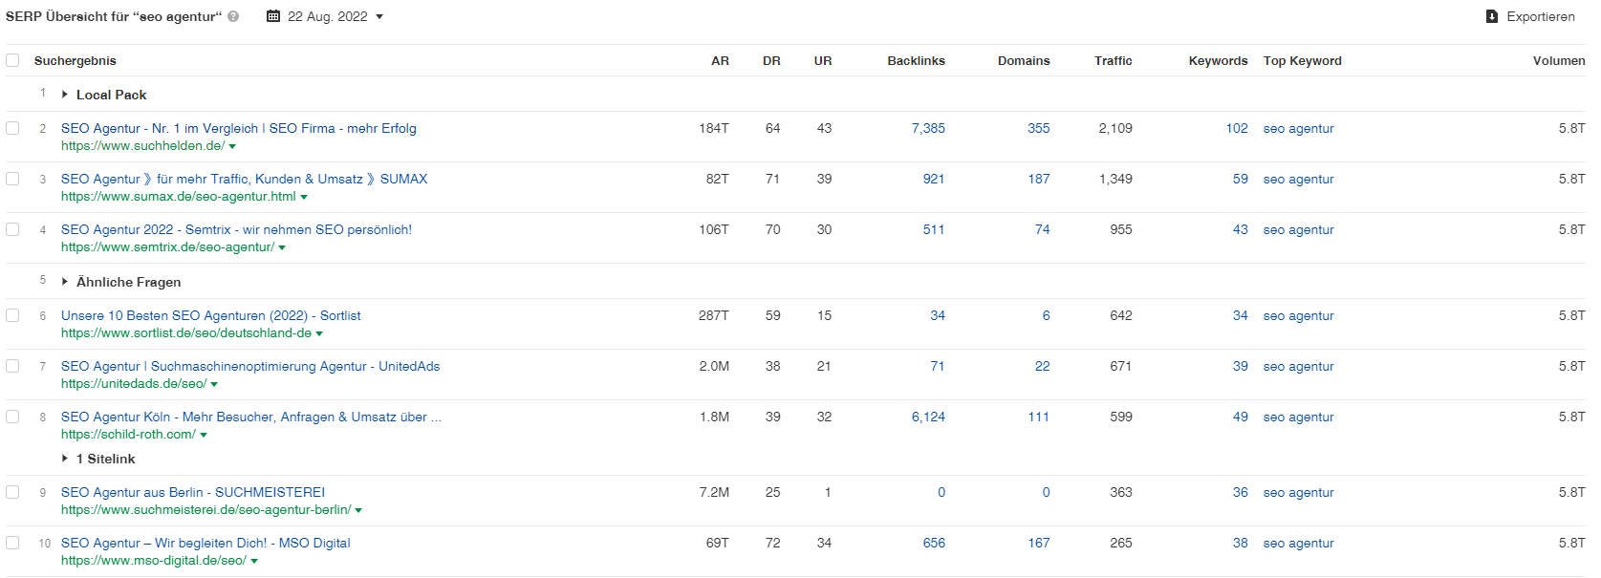Open the URL options caret for sumax.de

[304, 197]
